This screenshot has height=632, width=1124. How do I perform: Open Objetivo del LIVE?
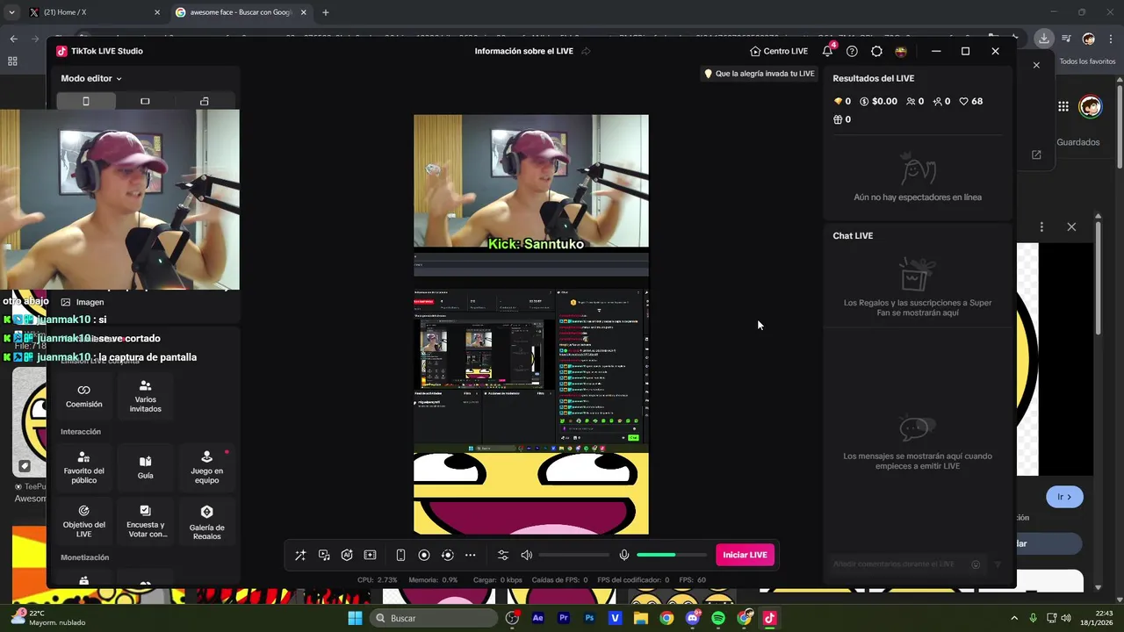pos(83,521)
